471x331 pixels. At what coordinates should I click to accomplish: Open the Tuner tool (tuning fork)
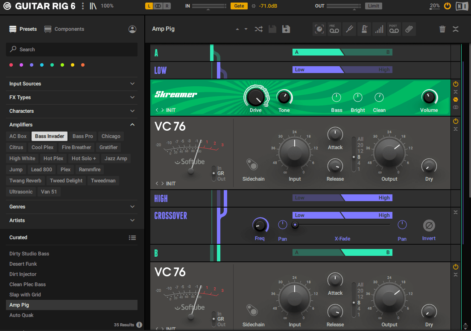[349, 29]
